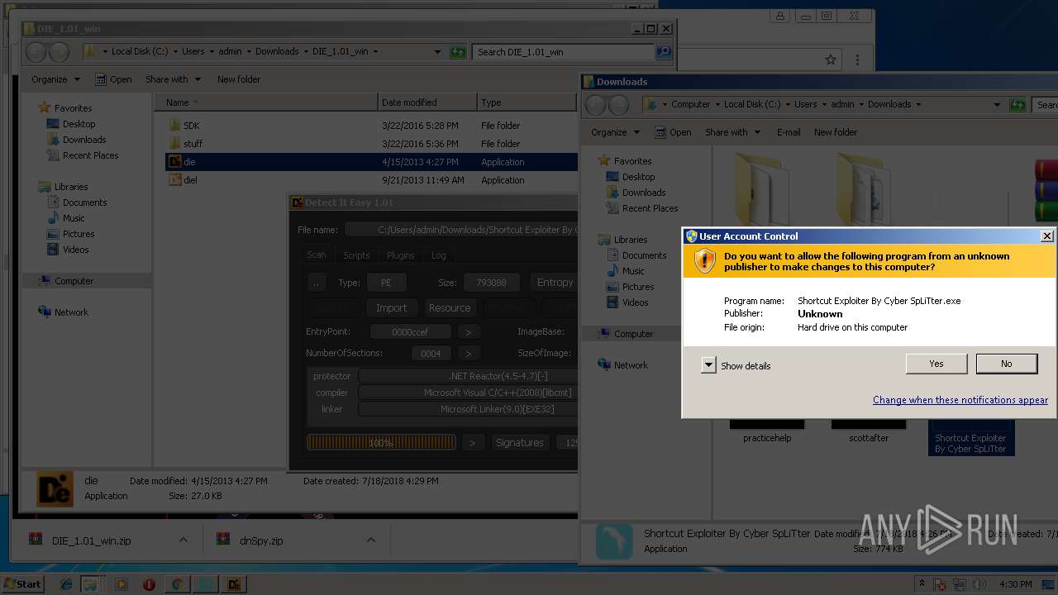Click New folder in DIE_1.01_win window
This screenshot has width=1058, height=595.
click(239, 79)
